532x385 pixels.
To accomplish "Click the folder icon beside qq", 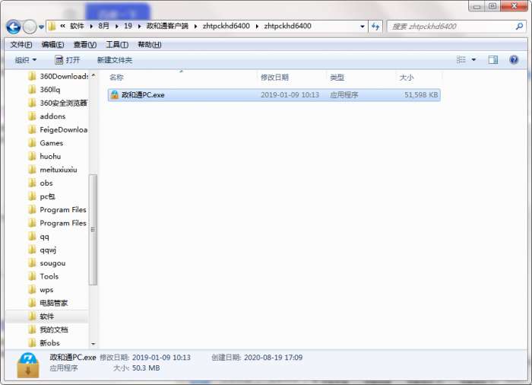I will 32,237.
